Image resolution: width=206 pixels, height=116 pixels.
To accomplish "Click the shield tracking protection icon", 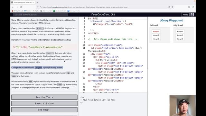I will tap(38, 7).
